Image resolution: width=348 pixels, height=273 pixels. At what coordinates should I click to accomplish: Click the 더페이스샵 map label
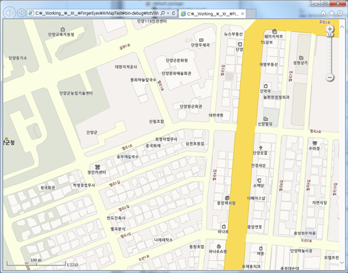pos(256,198)
